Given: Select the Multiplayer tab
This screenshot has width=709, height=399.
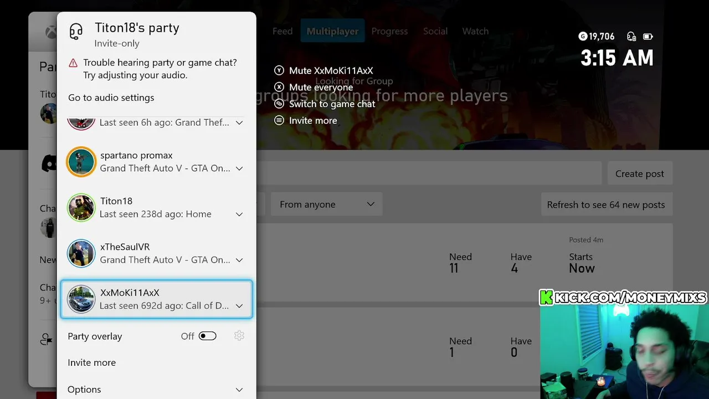Looking at the screenshot, I should pos(332,31).
